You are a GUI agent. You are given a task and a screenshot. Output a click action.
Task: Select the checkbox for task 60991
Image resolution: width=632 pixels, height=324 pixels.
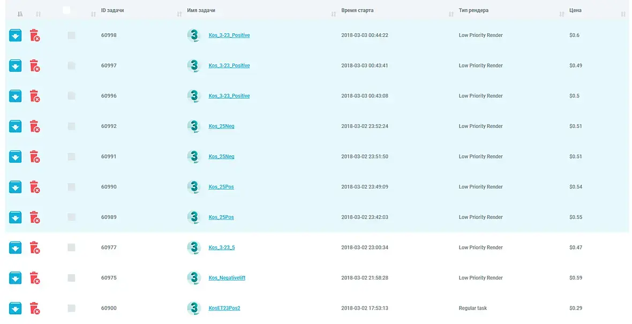pos(71,157)
